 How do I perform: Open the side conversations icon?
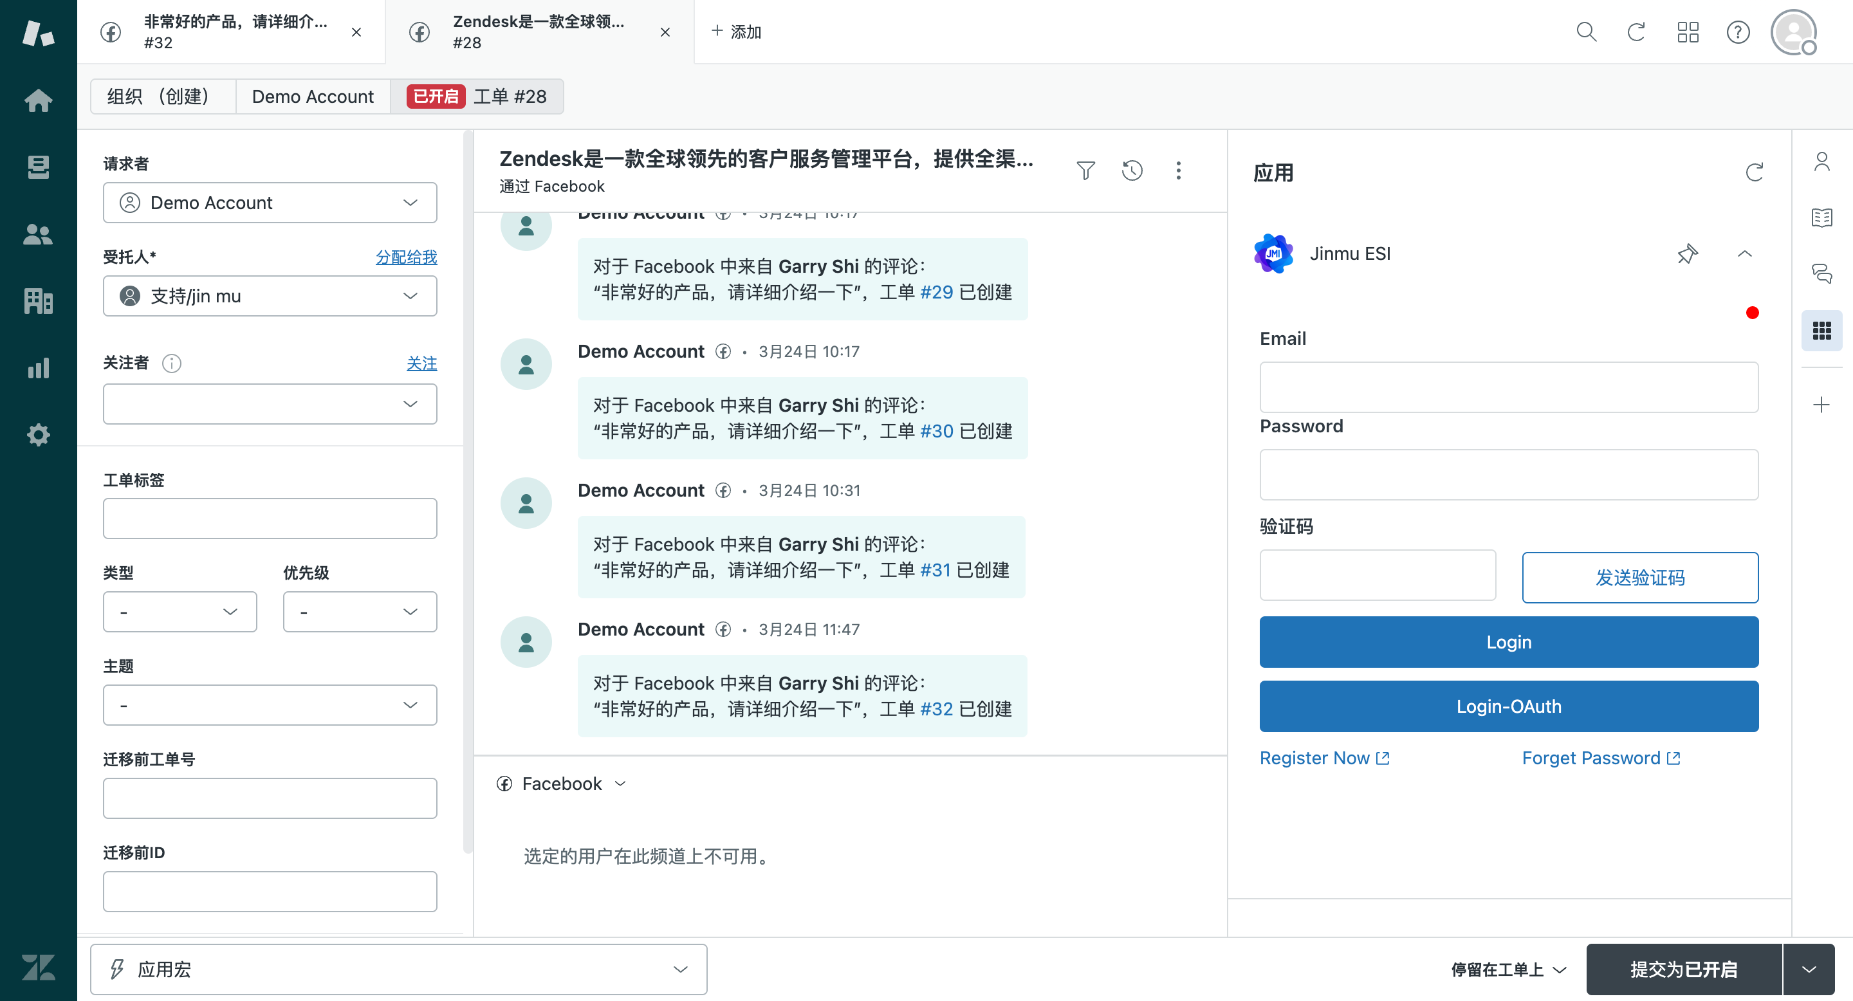tap(1821, 273)
